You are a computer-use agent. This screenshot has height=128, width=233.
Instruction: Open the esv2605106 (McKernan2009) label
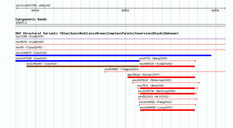[x=152, y=80]
